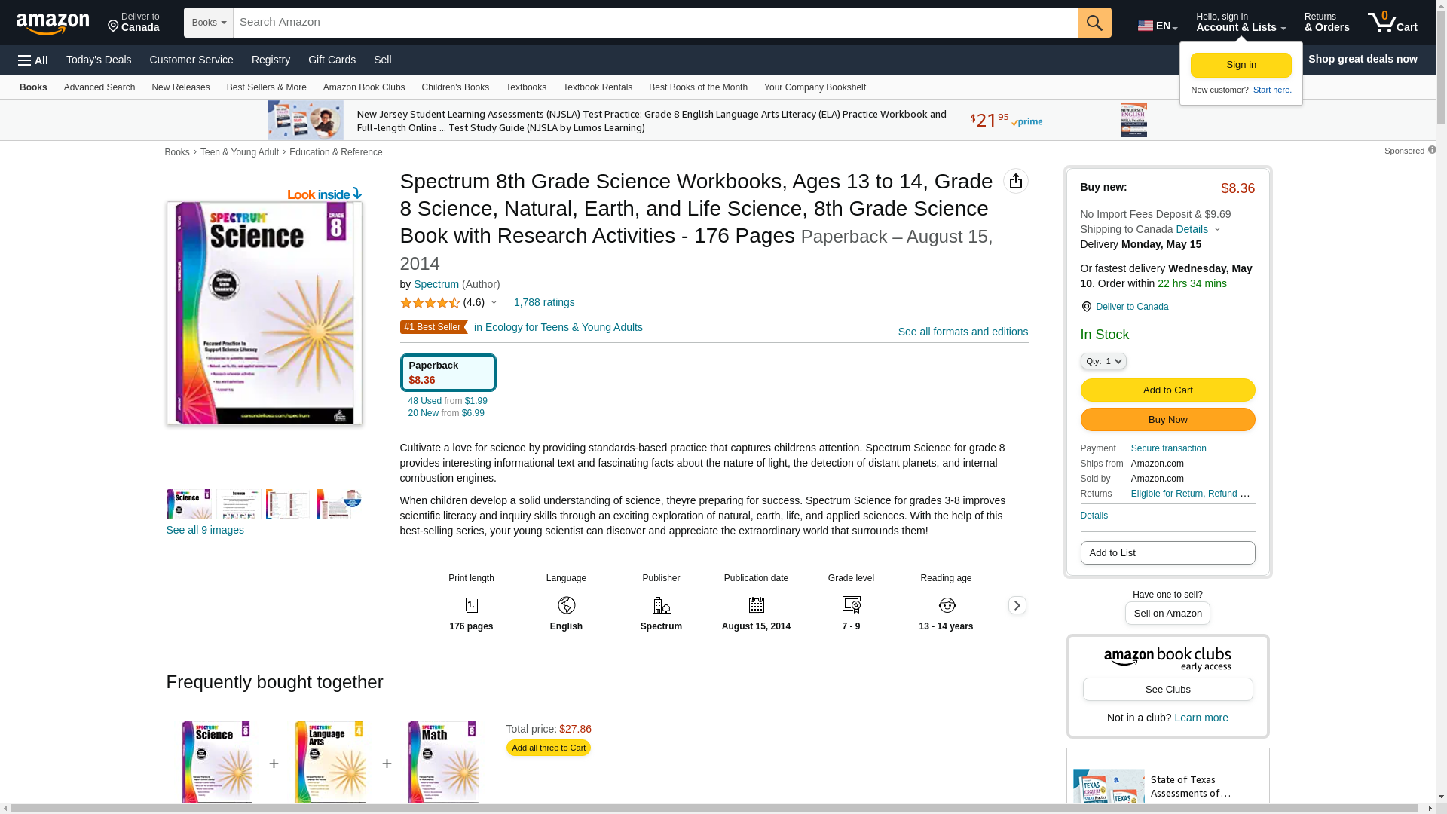This screenshot has width=1447, height=814.
Task: Click into the Search Amazon text field
Action: point(654,23)
